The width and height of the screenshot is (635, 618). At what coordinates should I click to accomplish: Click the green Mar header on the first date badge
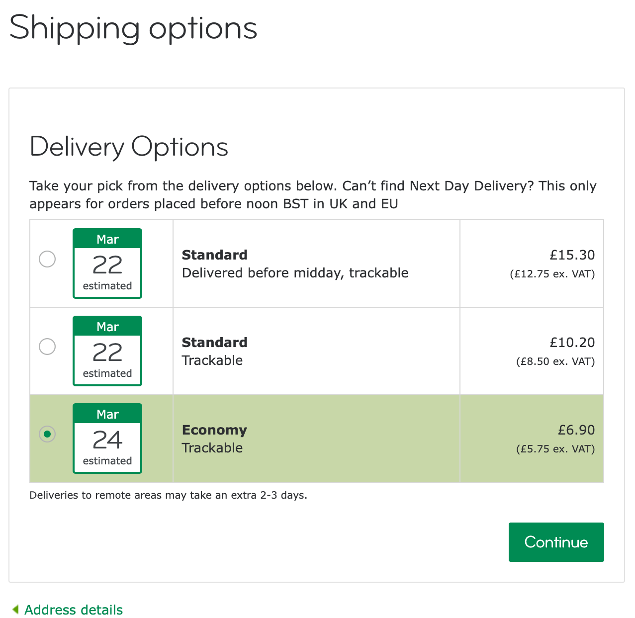pyautogui.click(x=107, y=239)
